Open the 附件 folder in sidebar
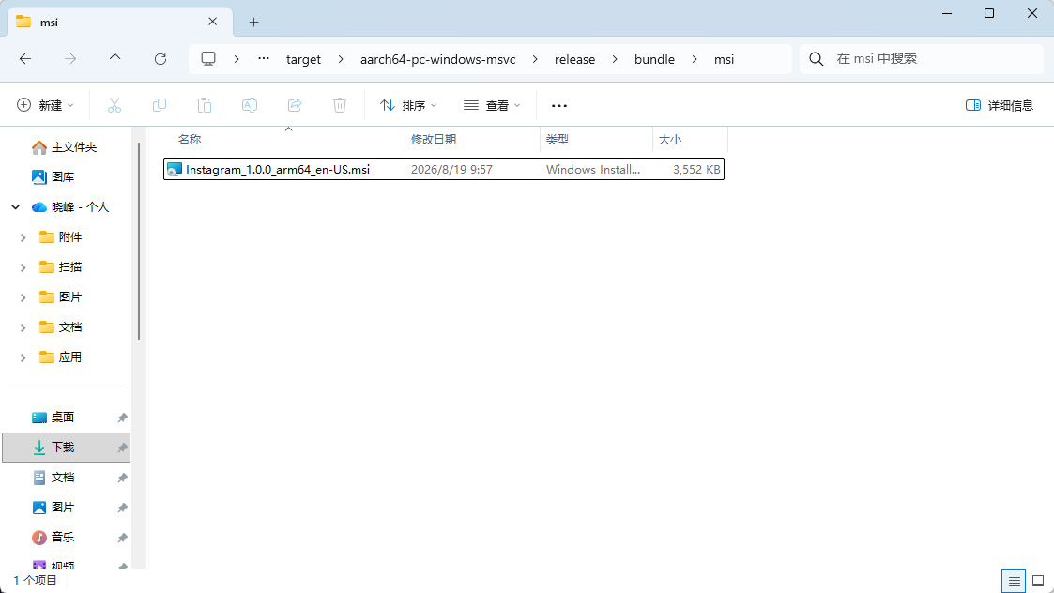This screenshot has width=1054, height=593. point(60,237)
